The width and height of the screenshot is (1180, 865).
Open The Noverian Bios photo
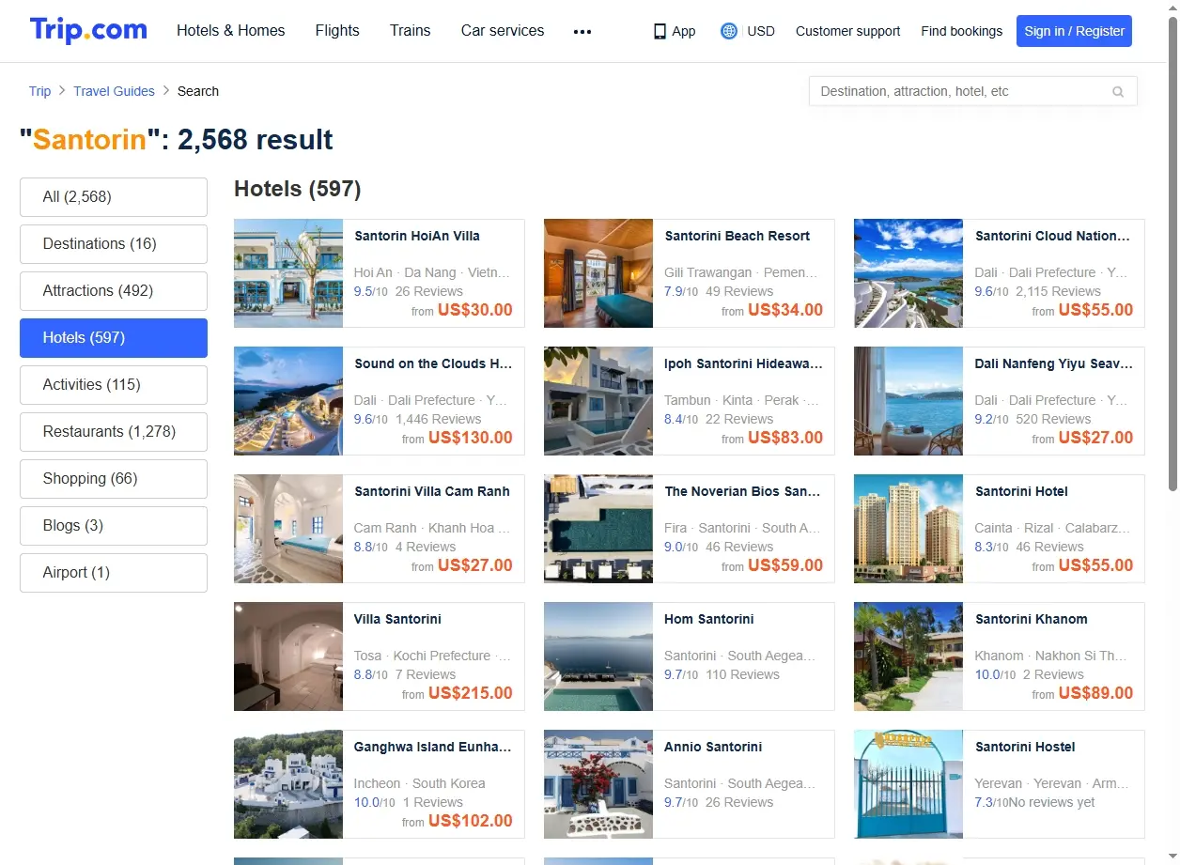598,529
